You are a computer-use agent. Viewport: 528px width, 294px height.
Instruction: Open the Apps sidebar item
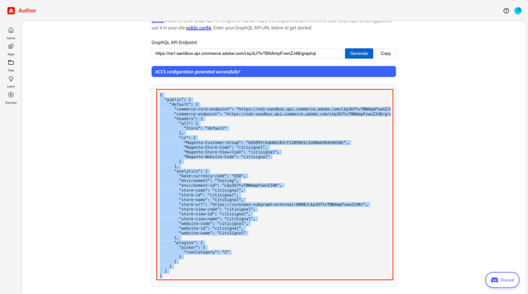(x=11, y=49)
